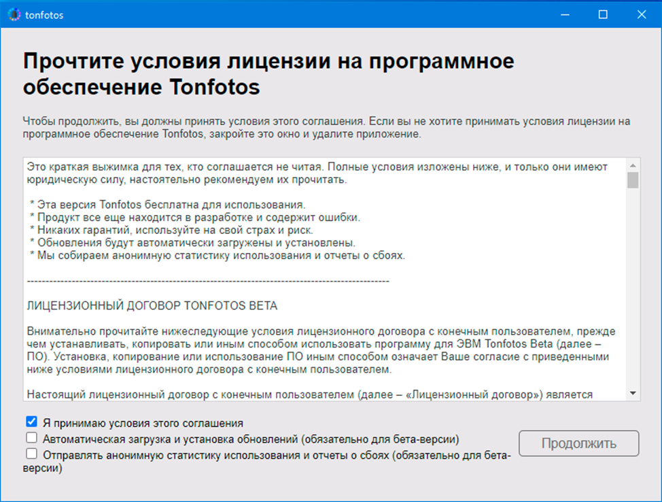Enable 'Автоматическая загрузка и установка обновлений' checkbox
Viewport: 662px width, 502px height.
pyautogui.click(x=32, y=438)
